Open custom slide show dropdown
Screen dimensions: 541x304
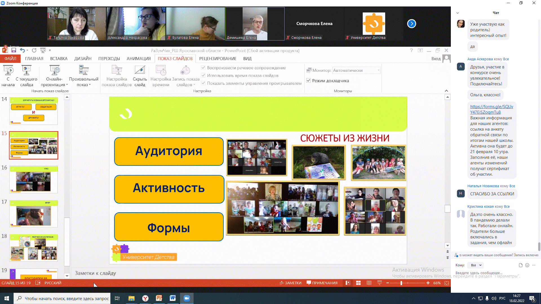click(84, 76)
